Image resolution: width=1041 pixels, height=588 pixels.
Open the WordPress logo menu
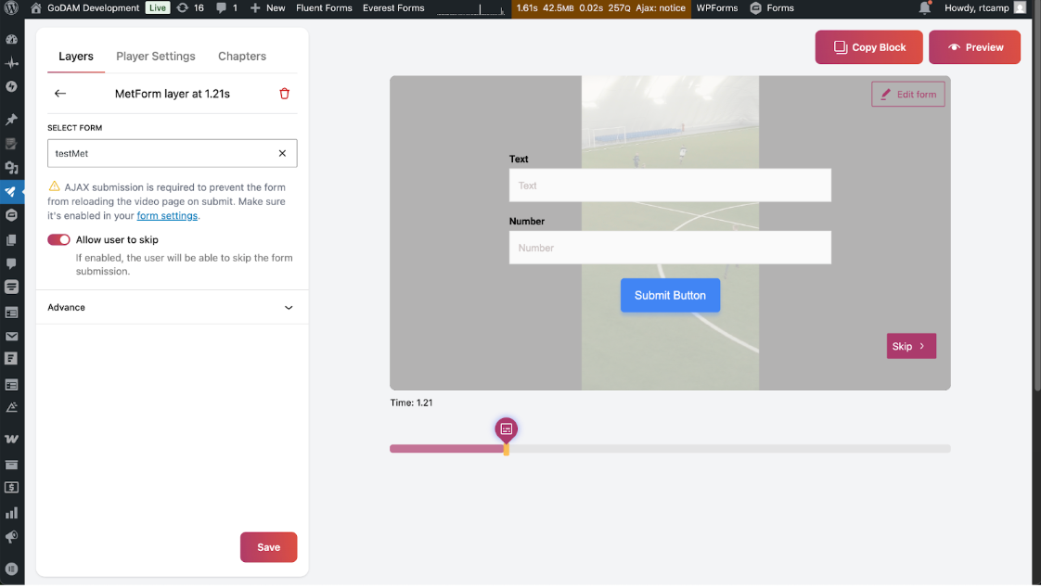coord(12,8)
